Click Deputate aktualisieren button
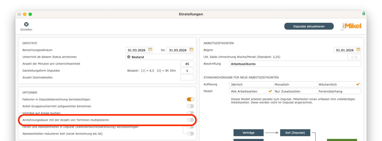 [x=309, y=26]
